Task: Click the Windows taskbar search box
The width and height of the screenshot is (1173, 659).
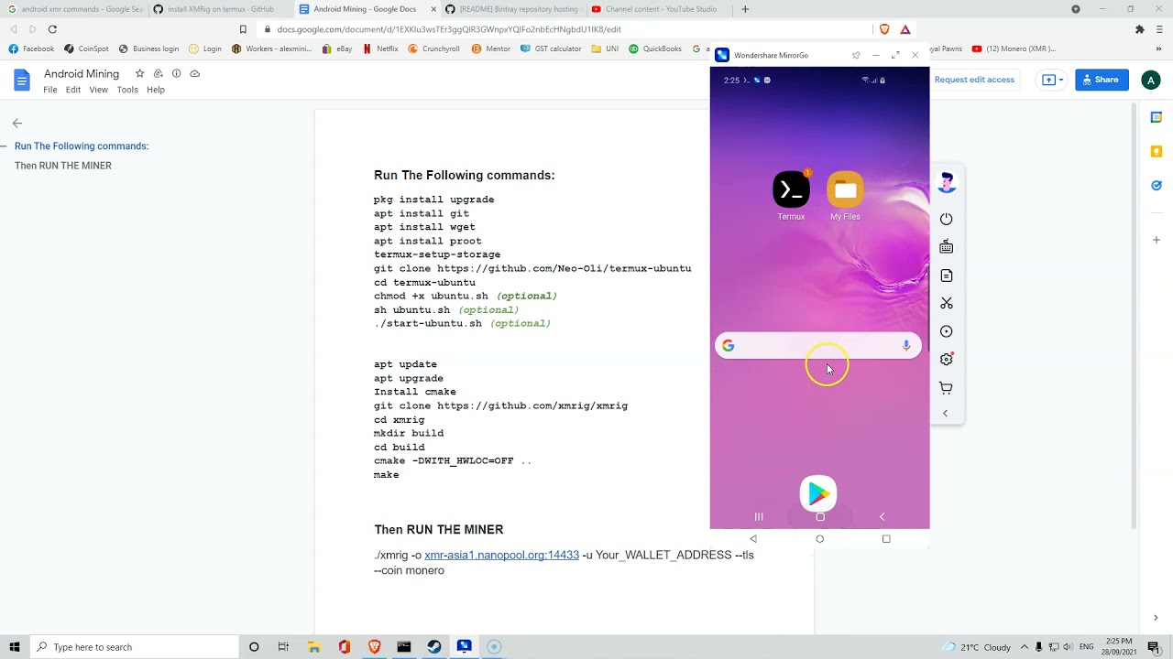Action: pos(135,647)
